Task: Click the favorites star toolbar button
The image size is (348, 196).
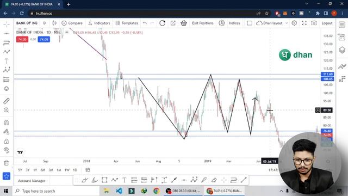Action: [7, 176]
